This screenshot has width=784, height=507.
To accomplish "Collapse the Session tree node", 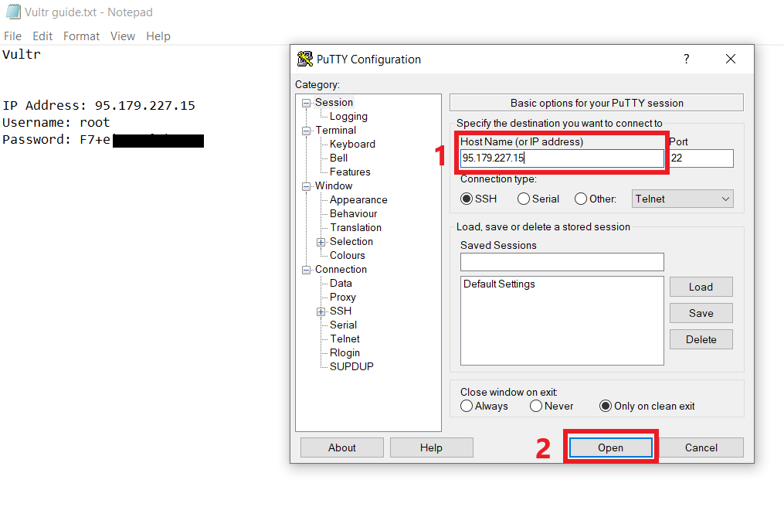I will (x=306, y=103).
